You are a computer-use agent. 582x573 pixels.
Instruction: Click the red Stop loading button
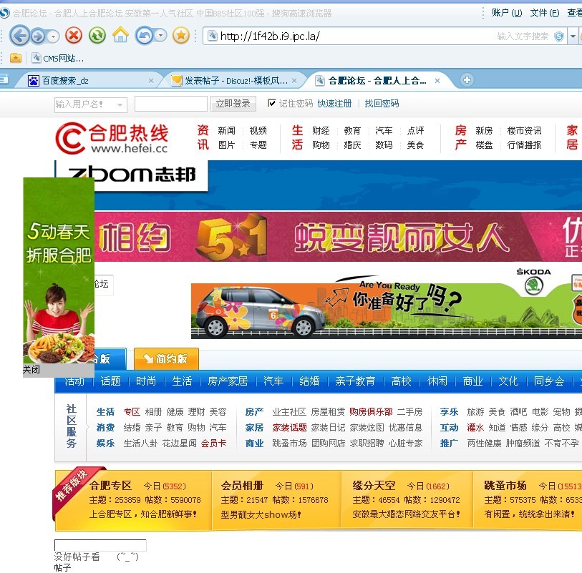tap(74, 36)
